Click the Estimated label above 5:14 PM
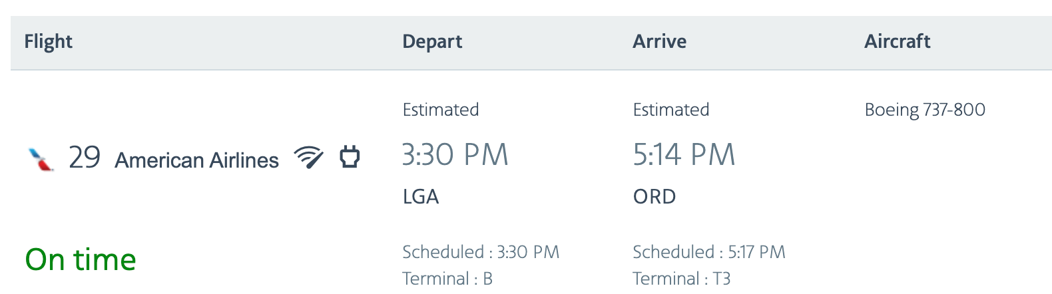Screen dimensions: 1052x294 point(671,110)
